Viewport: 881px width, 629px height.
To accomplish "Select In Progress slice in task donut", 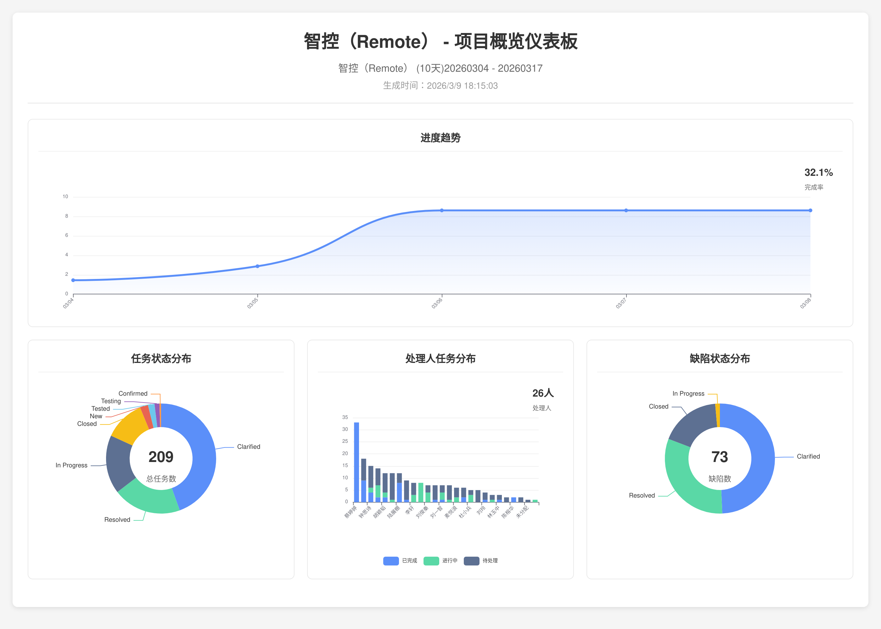I will tap(118, 463).
